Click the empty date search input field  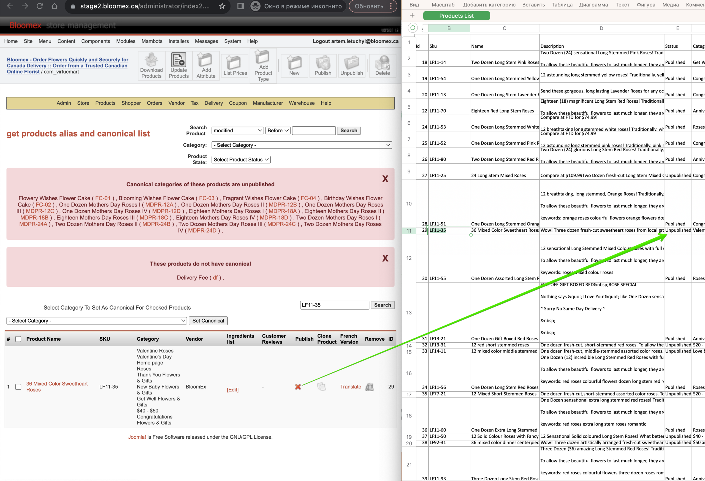[x=314, y=130]
